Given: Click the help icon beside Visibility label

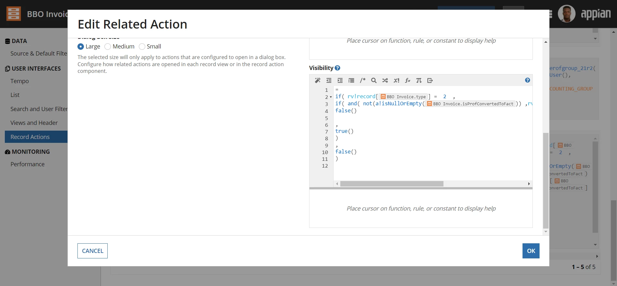Looking at the screenshot, I should click(x=337, y=68).
